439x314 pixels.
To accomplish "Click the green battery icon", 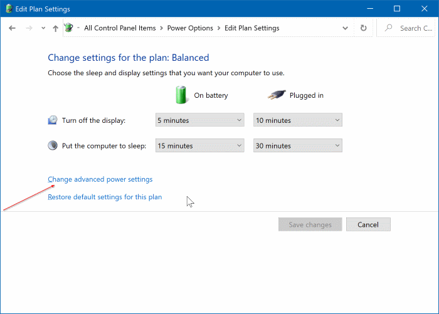I will point(181,95).
